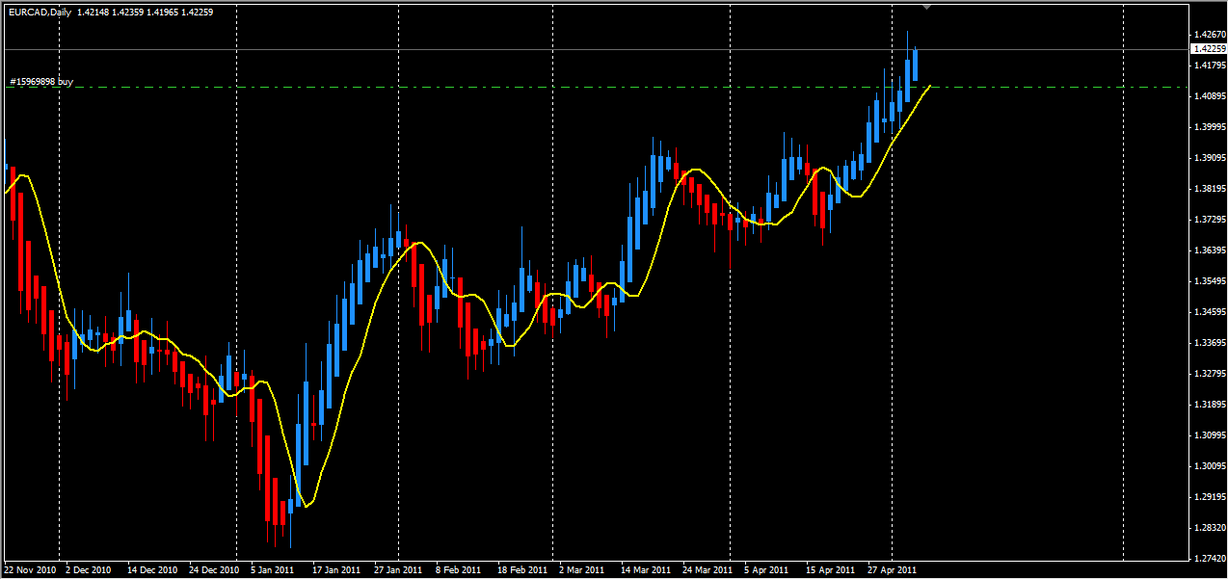Click the 1.35495 price scale label
This screenshot has width=1228, height=579.
pos(1209,281)
